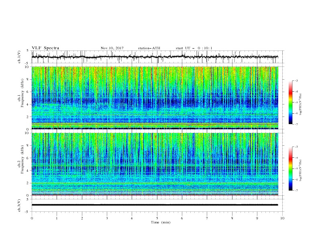Click the "1" tick label on the Time axis
This screenshot has width=318, height=245.
pyautogui.click(x=57, y=218)
